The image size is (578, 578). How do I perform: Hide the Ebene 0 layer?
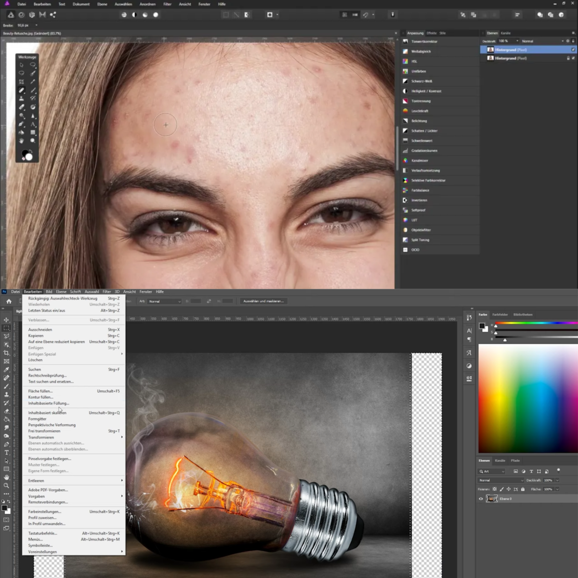(x=481, y=499)
